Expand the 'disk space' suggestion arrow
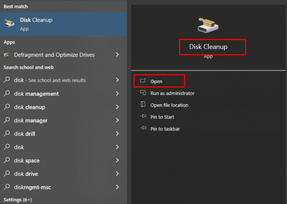Screen dimensions: 287x204 click(x=117, y=160)
